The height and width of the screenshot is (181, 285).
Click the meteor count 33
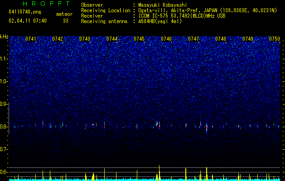[x=66, y=21]
